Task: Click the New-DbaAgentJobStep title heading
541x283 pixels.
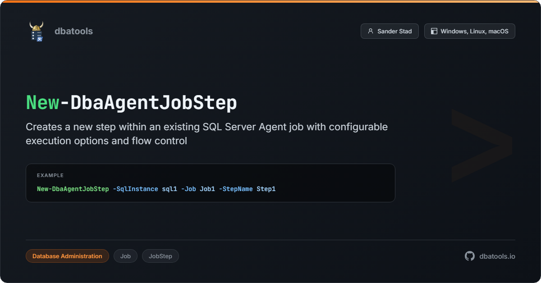Action: click(131, 103)
